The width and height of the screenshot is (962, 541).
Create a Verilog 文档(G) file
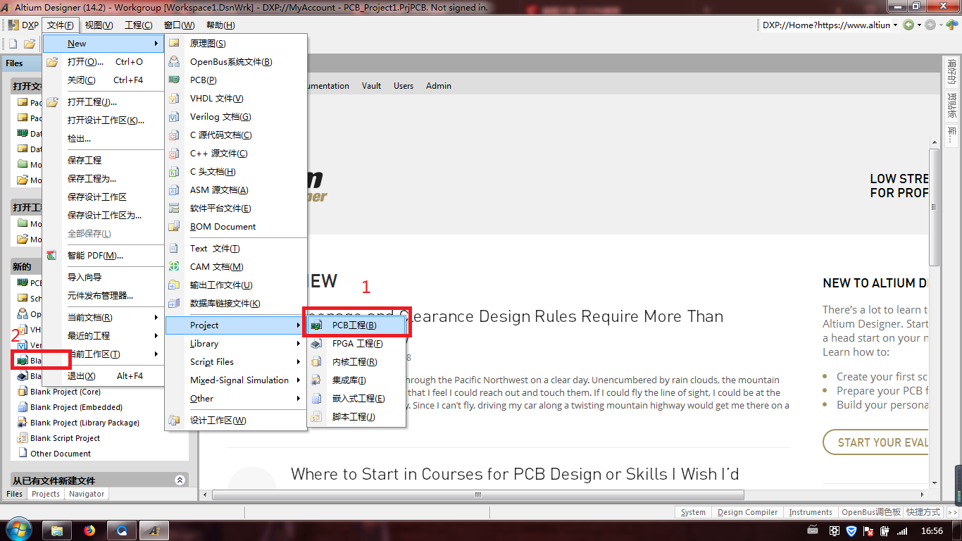[236, 117]
